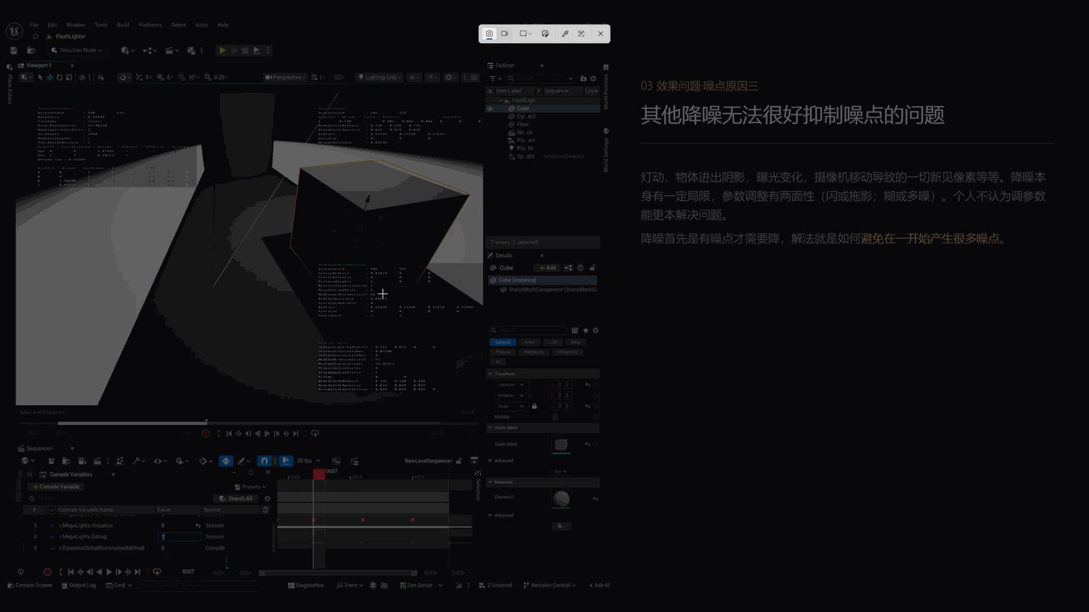
Task: Click the Sequencer auto-key diamond highlighted icon
Action: pyautogui.click(x=226, y=461)
